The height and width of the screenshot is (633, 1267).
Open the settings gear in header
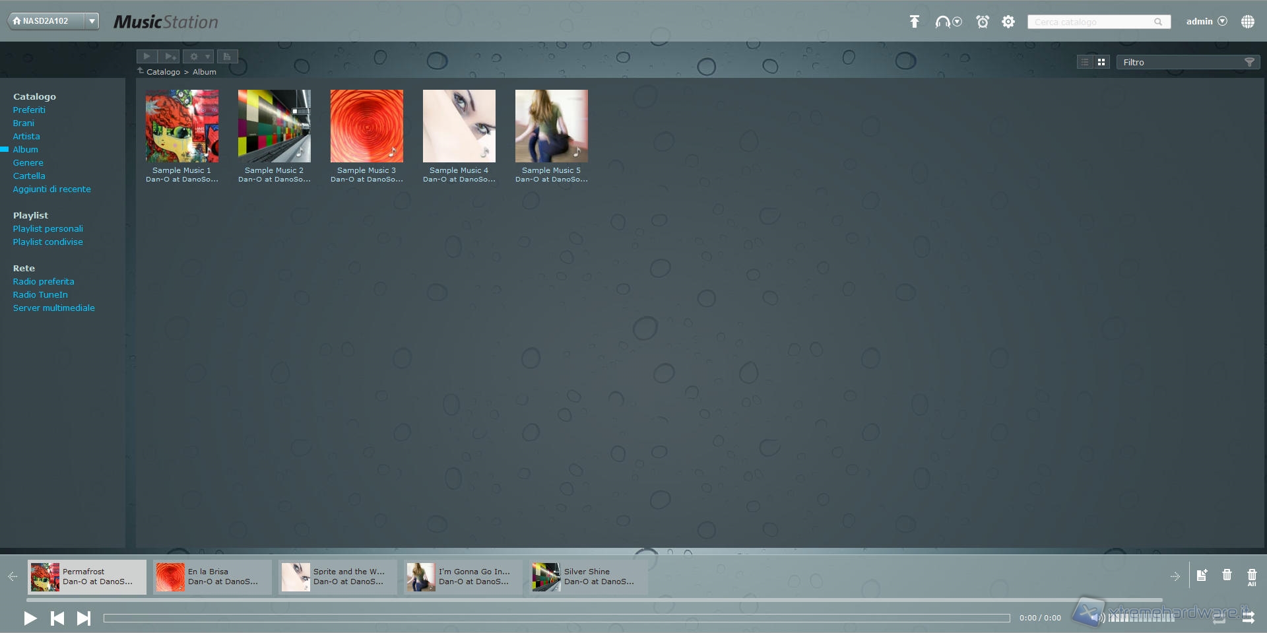[x=1008, y=22]
